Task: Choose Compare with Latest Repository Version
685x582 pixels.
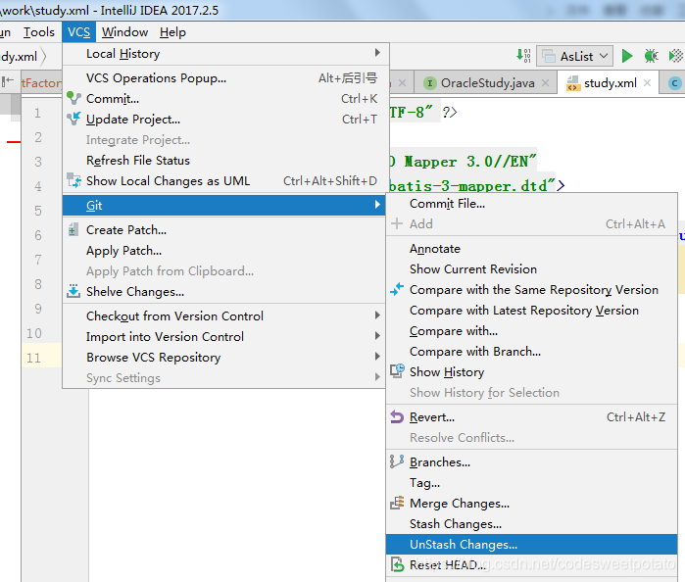Action: point(532,311)
